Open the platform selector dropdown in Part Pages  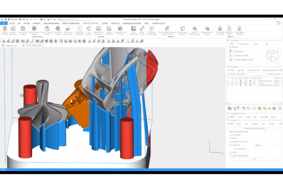(x=246, y=74)
